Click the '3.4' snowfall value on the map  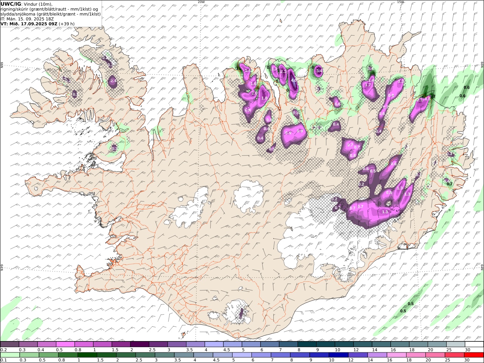[x=319, y=71]
